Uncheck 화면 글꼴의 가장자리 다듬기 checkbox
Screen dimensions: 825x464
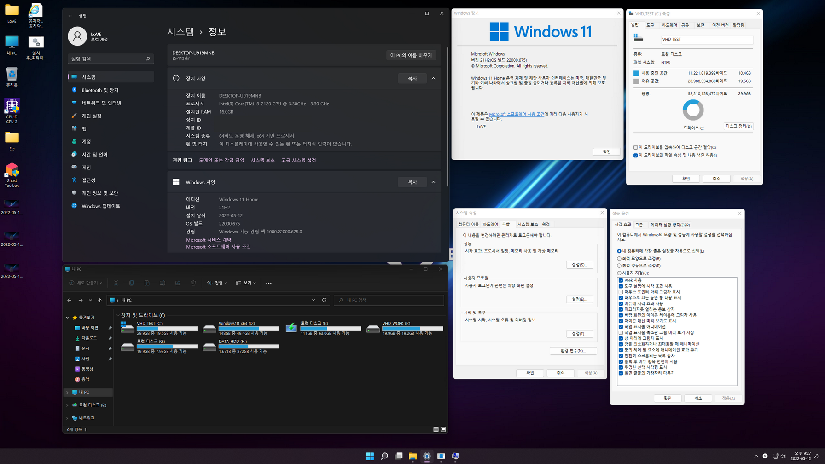pyautogui.click(x=621, y=373)
